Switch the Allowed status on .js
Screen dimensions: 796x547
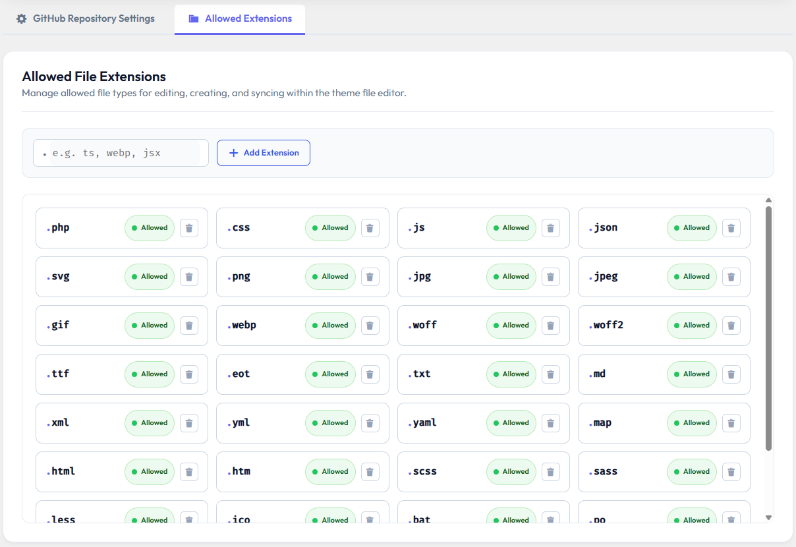511,228
